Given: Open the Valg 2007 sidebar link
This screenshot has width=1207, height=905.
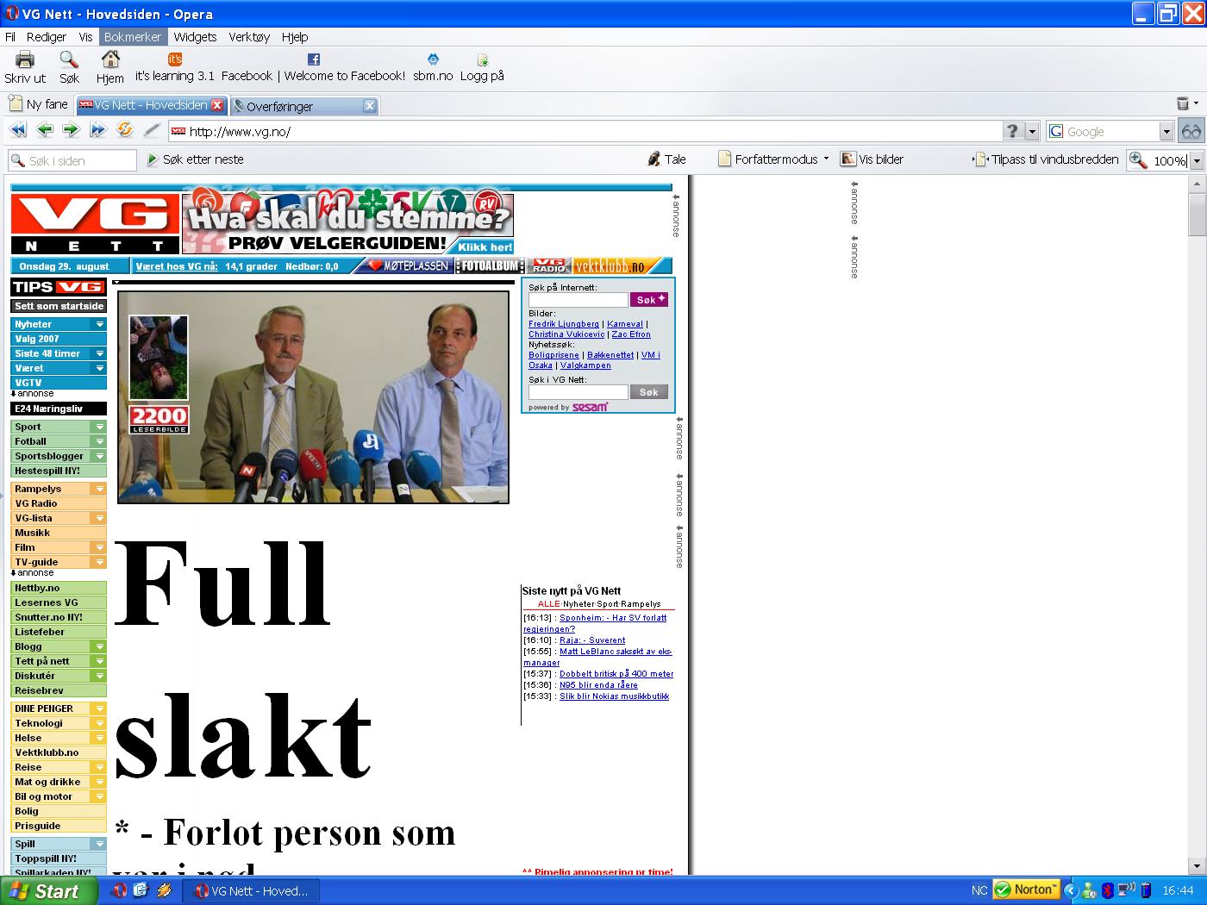Looking at the screenshot, I should click(x=59, y=339).
